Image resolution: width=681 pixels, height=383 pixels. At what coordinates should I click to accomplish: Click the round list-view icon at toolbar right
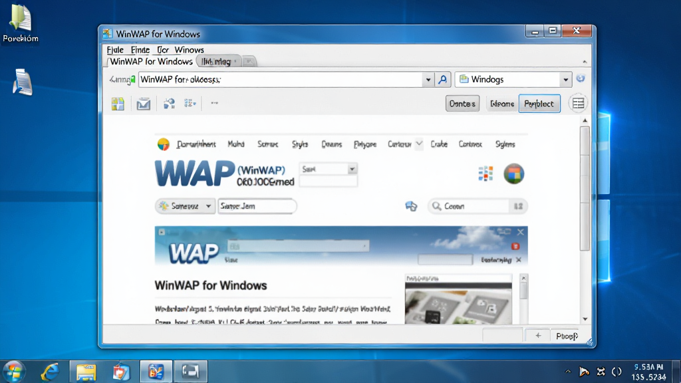pyautogui.click(x=578, y=103)
